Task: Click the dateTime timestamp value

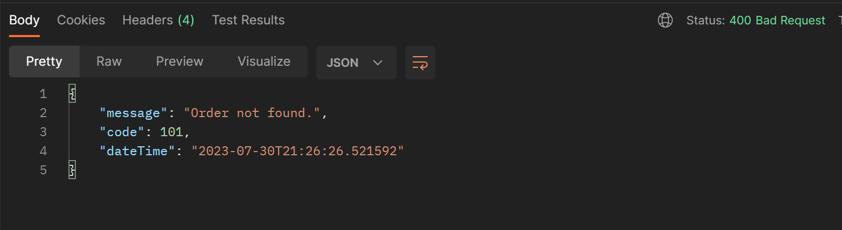Action: coord(298,151)
